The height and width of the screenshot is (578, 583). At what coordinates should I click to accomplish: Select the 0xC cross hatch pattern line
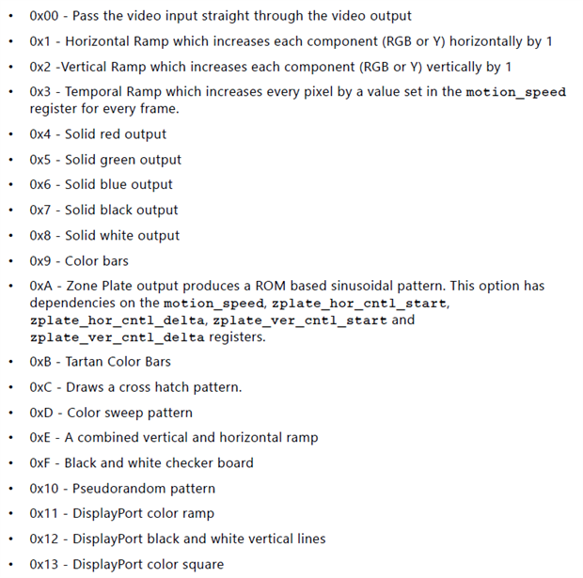(x=135, y=387)
